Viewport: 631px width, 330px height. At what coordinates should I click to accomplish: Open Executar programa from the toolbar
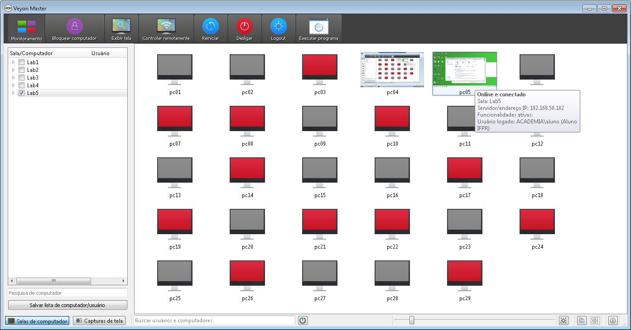point(318,27)
